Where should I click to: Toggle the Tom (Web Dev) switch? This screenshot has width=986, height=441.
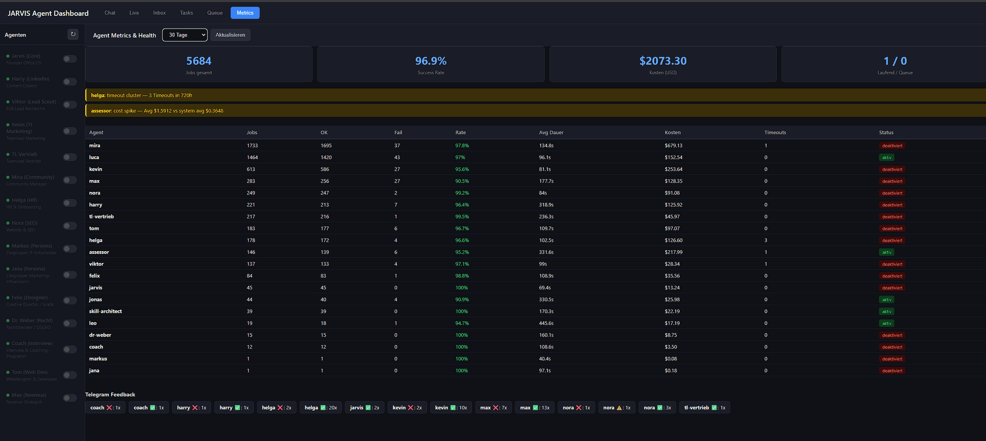click(70, 375)
